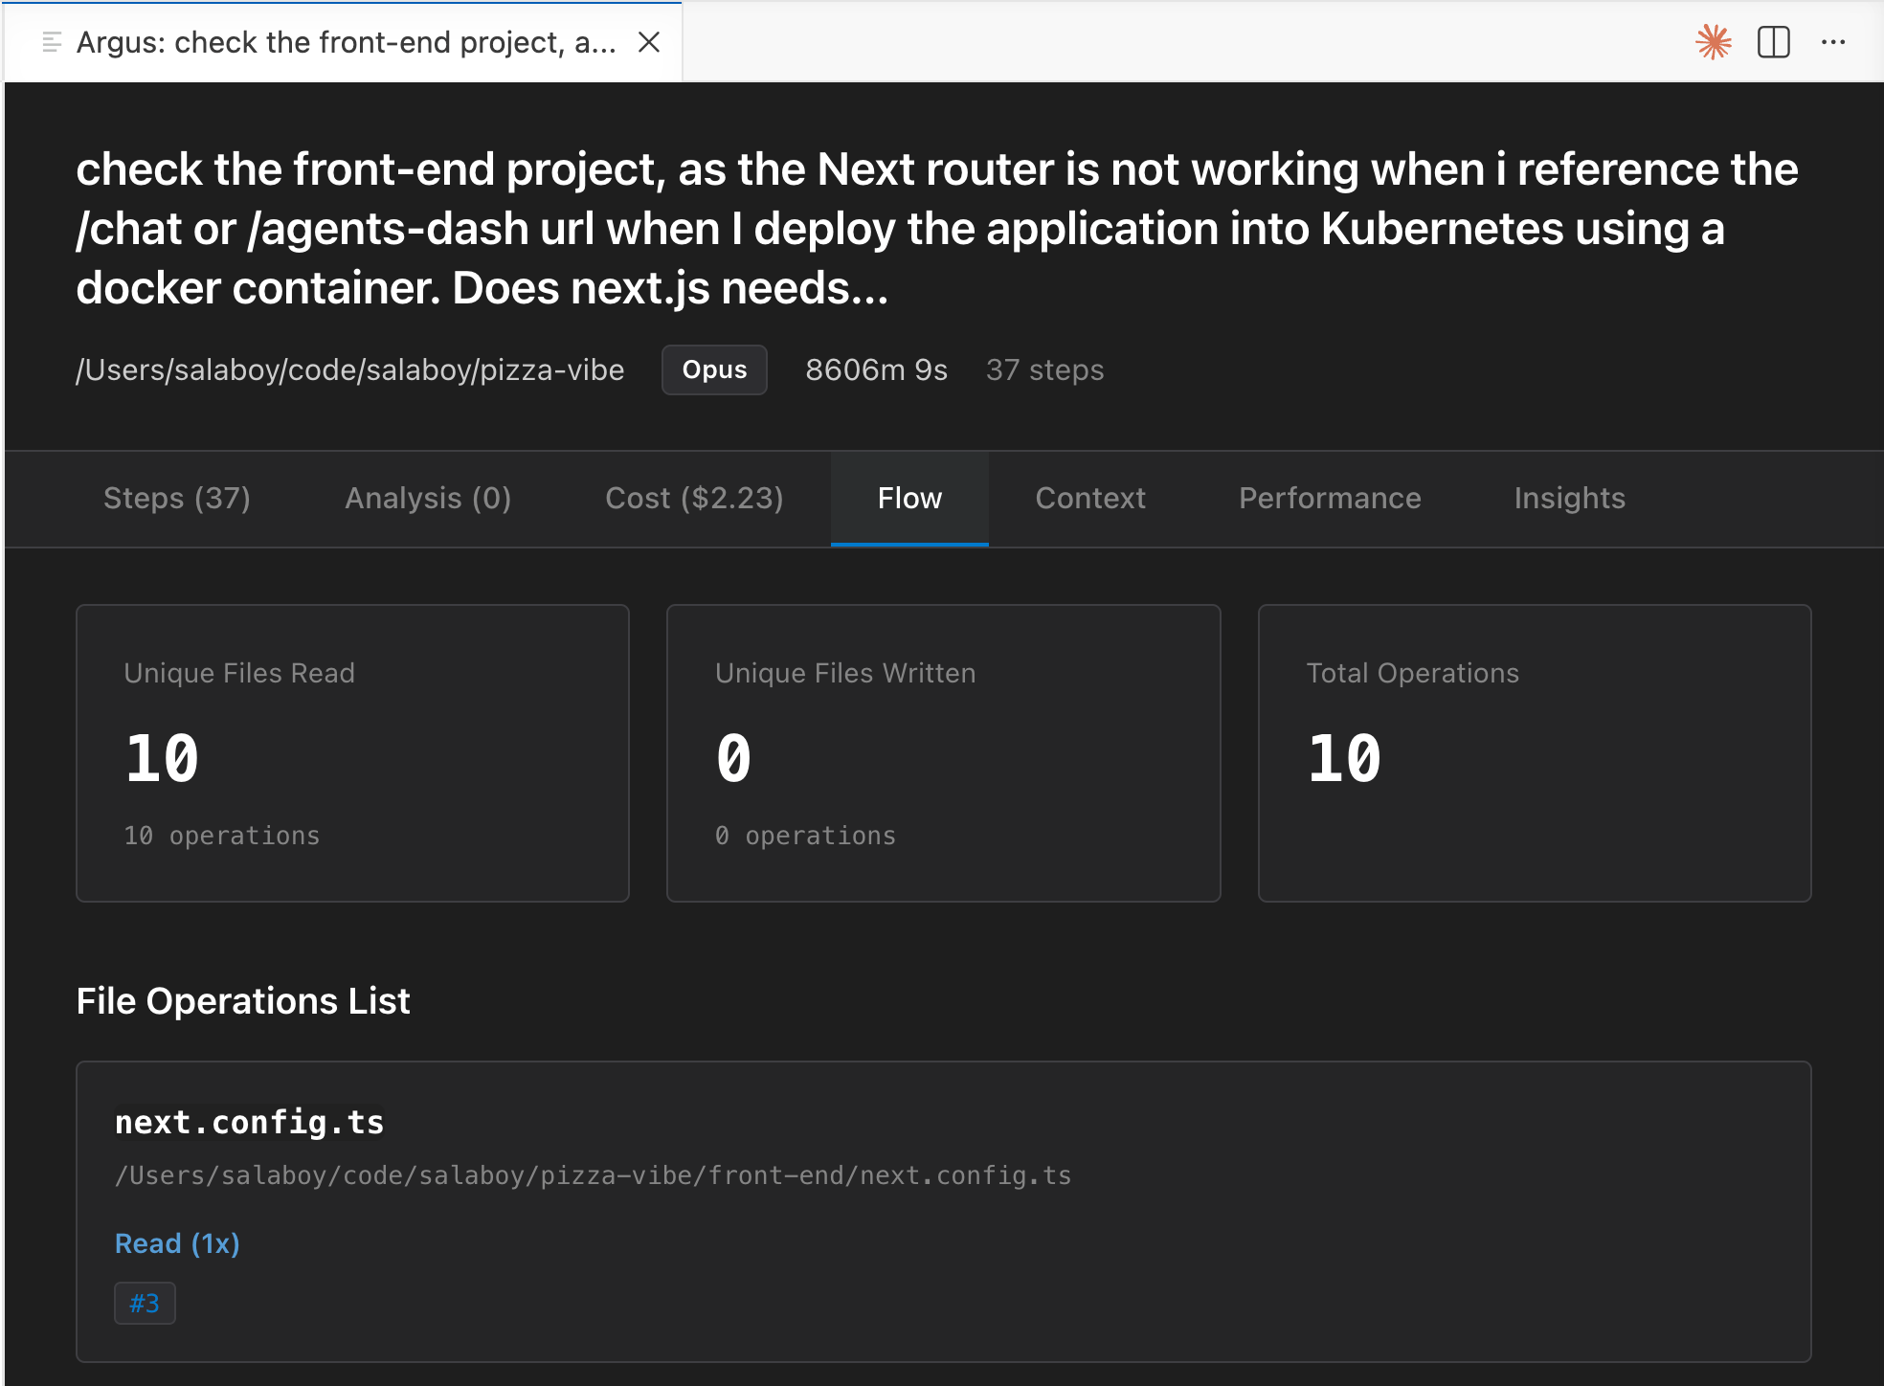The image size is (1884, 1386).
Task: Show the Insights tab
Action: (1569, 498)
